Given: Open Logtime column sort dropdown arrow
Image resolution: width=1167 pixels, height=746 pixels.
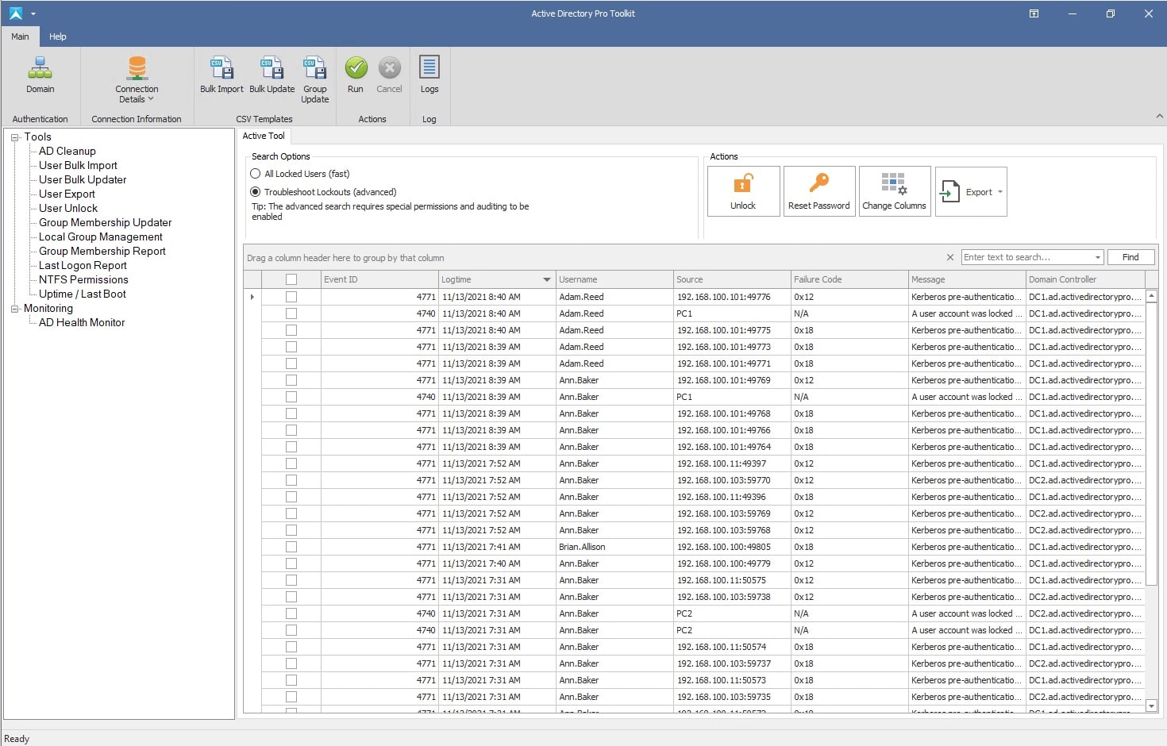Looking at the screenshot, I should [x=546, y=279].
